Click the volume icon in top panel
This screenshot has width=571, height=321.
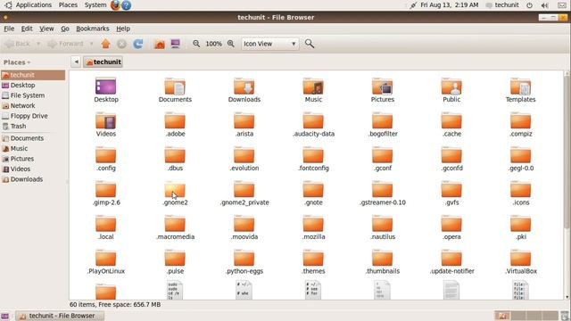click(x=545, y=5)
